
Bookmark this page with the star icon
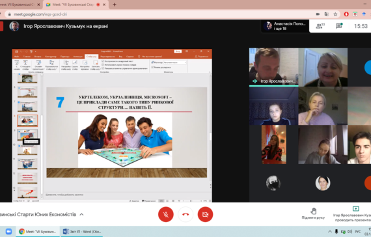point(335,14)
